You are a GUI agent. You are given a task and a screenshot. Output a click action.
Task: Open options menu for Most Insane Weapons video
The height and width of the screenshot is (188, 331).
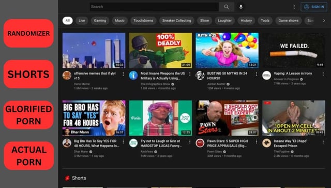(x=190, y=74)
